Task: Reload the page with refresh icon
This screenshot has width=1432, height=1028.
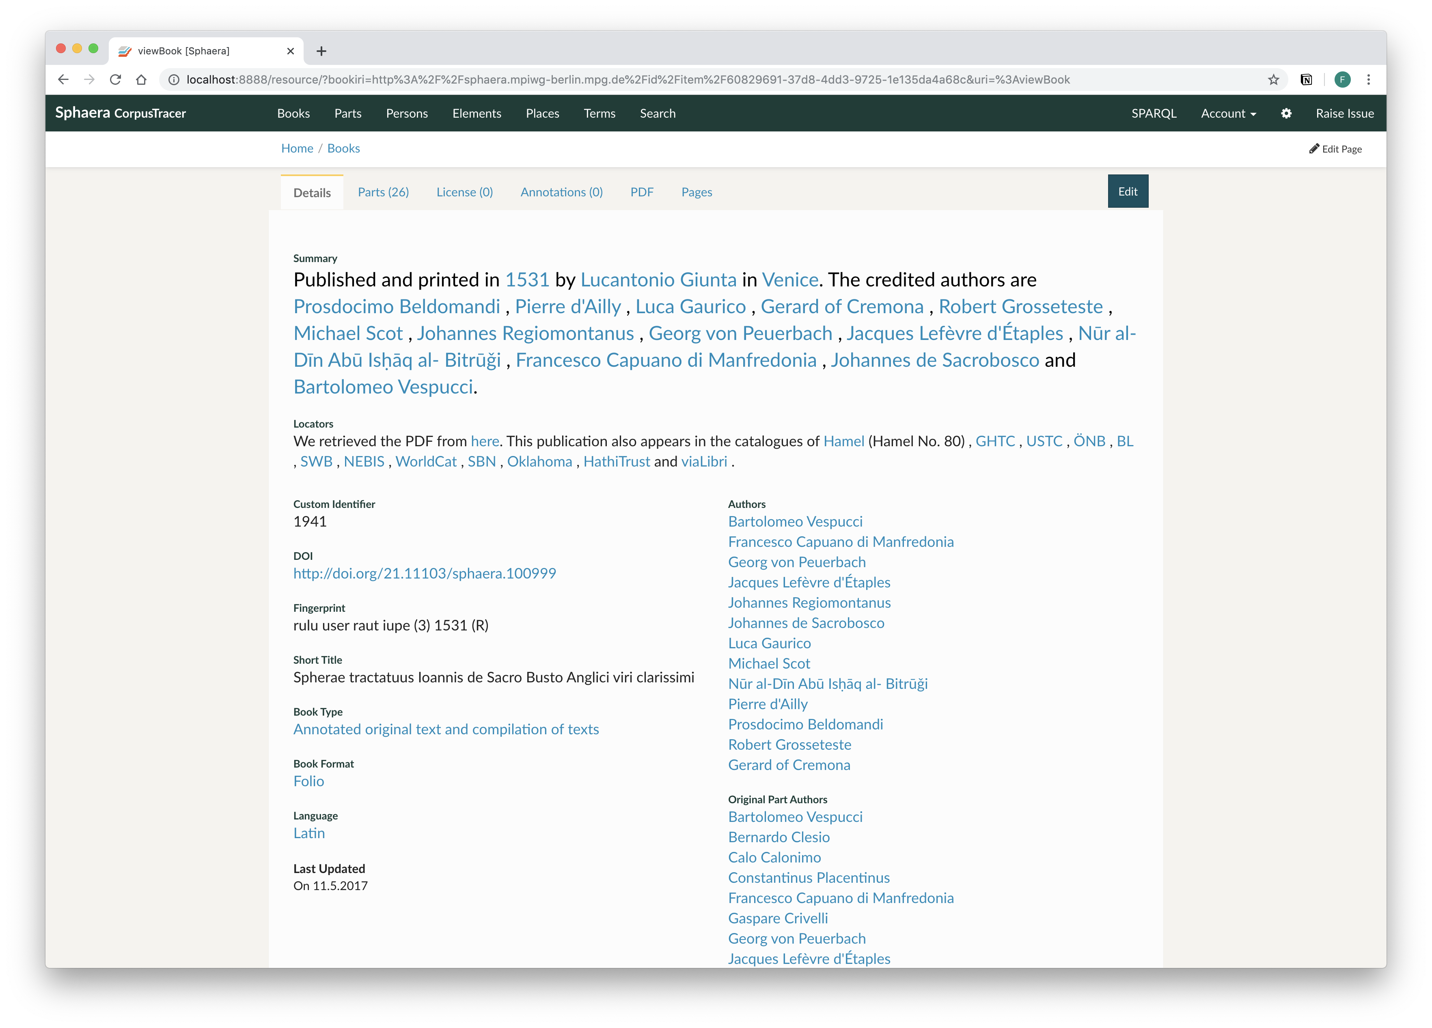Action: coord(115,80)
